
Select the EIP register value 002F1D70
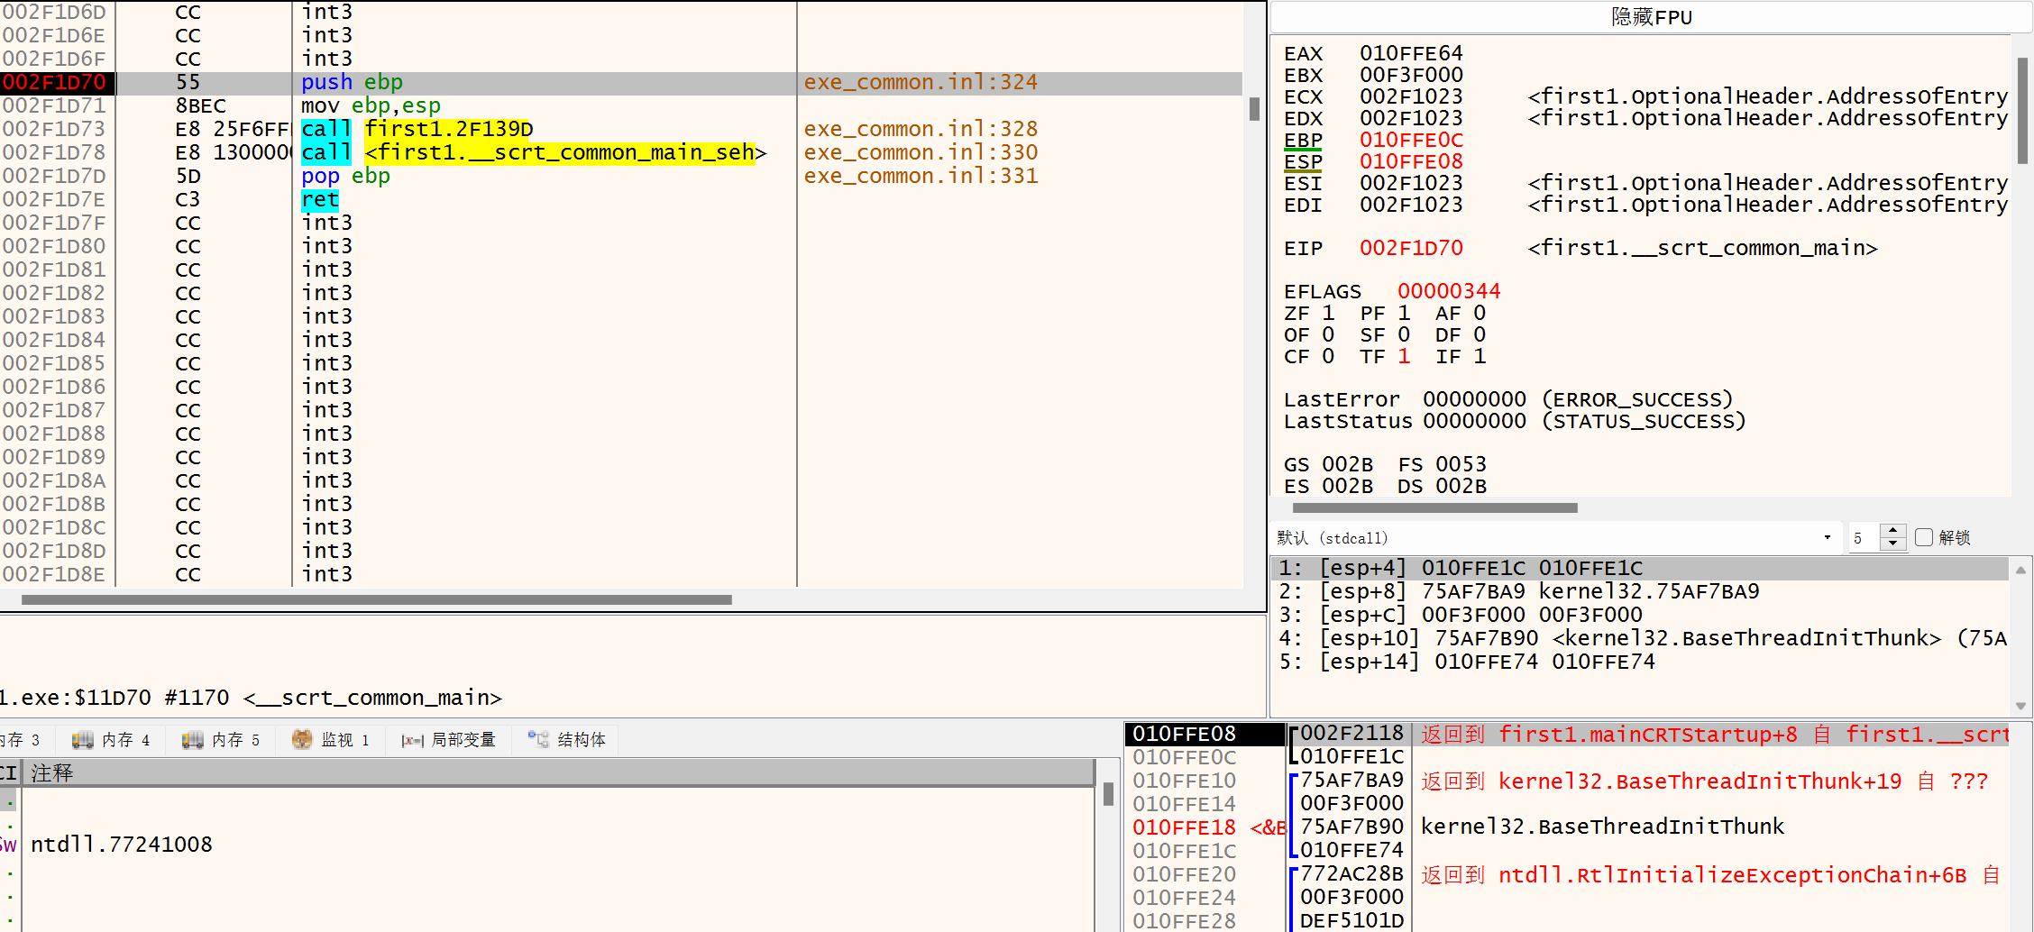1411,249
